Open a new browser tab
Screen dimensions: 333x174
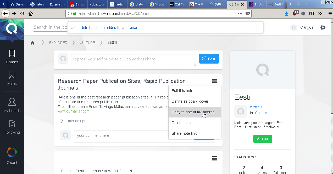click(x=298, y=4)
